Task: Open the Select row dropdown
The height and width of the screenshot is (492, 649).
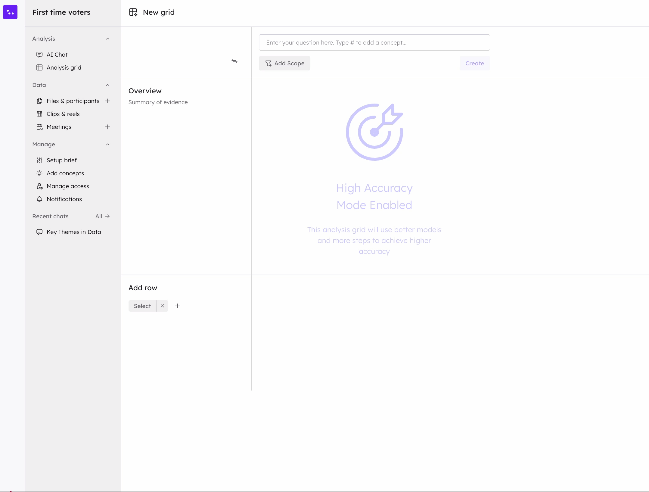Action: pyautogui.click(x=142, y=306)
